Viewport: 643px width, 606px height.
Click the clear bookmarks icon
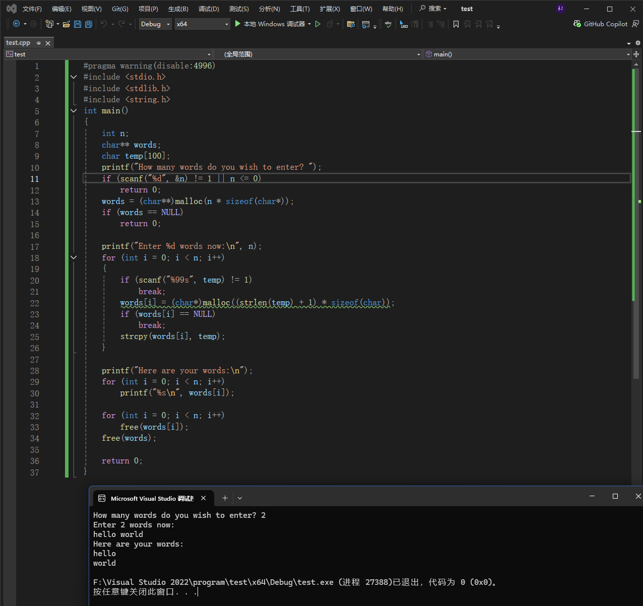pos(489,24)
